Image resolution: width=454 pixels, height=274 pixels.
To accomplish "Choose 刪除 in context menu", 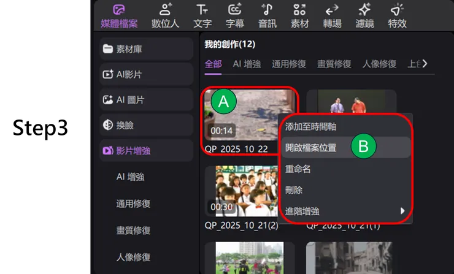I will 346,190.
